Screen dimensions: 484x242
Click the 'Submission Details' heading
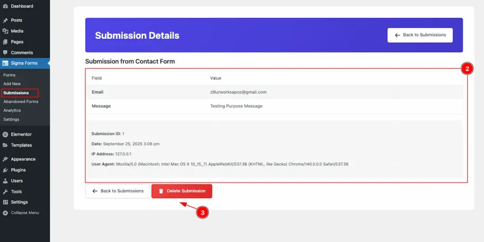[x=137, y=36]
